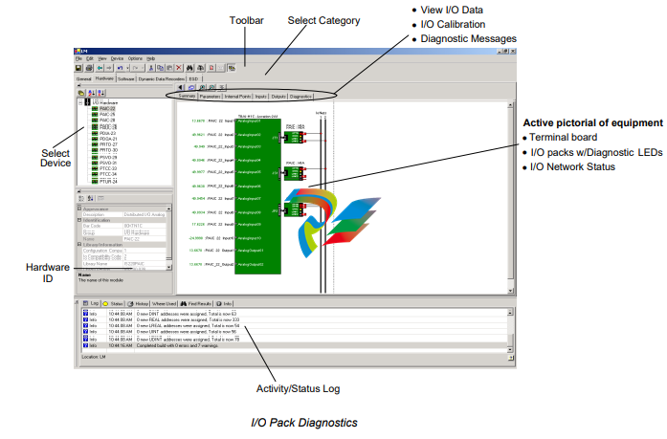667x439 pixels.
Task: Click the log panel's scroll-up arrow
Action: pos(510,313)
